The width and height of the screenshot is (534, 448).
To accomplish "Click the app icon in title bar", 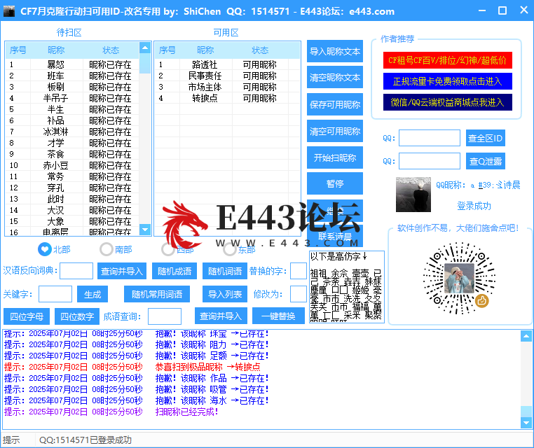I will [x=9, y=11].
